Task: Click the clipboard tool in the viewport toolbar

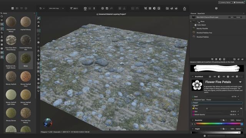Action: 38,51
